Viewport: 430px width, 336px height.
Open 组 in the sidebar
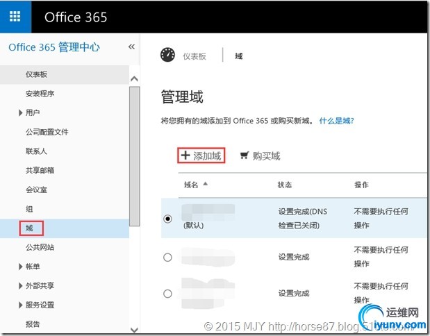click(x=29, y=209)
